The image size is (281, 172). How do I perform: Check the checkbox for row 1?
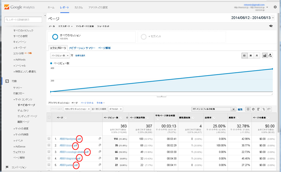tap(49, 138)
